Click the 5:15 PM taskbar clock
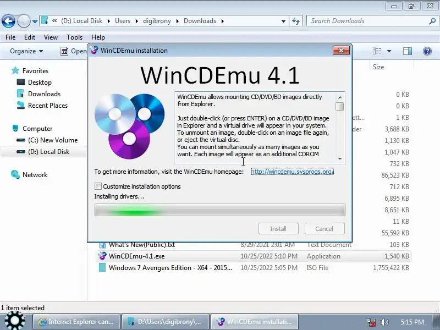This screenshot has width=440, height=330. click(x=412, y=322)
